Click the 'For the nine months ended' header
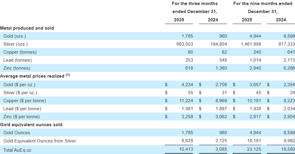295x154 pixels. (263, 4)
